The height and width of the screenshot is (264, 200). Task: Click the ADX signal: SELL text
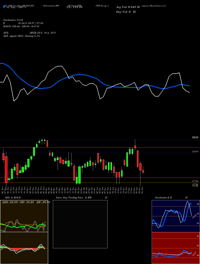click(22, 36)
